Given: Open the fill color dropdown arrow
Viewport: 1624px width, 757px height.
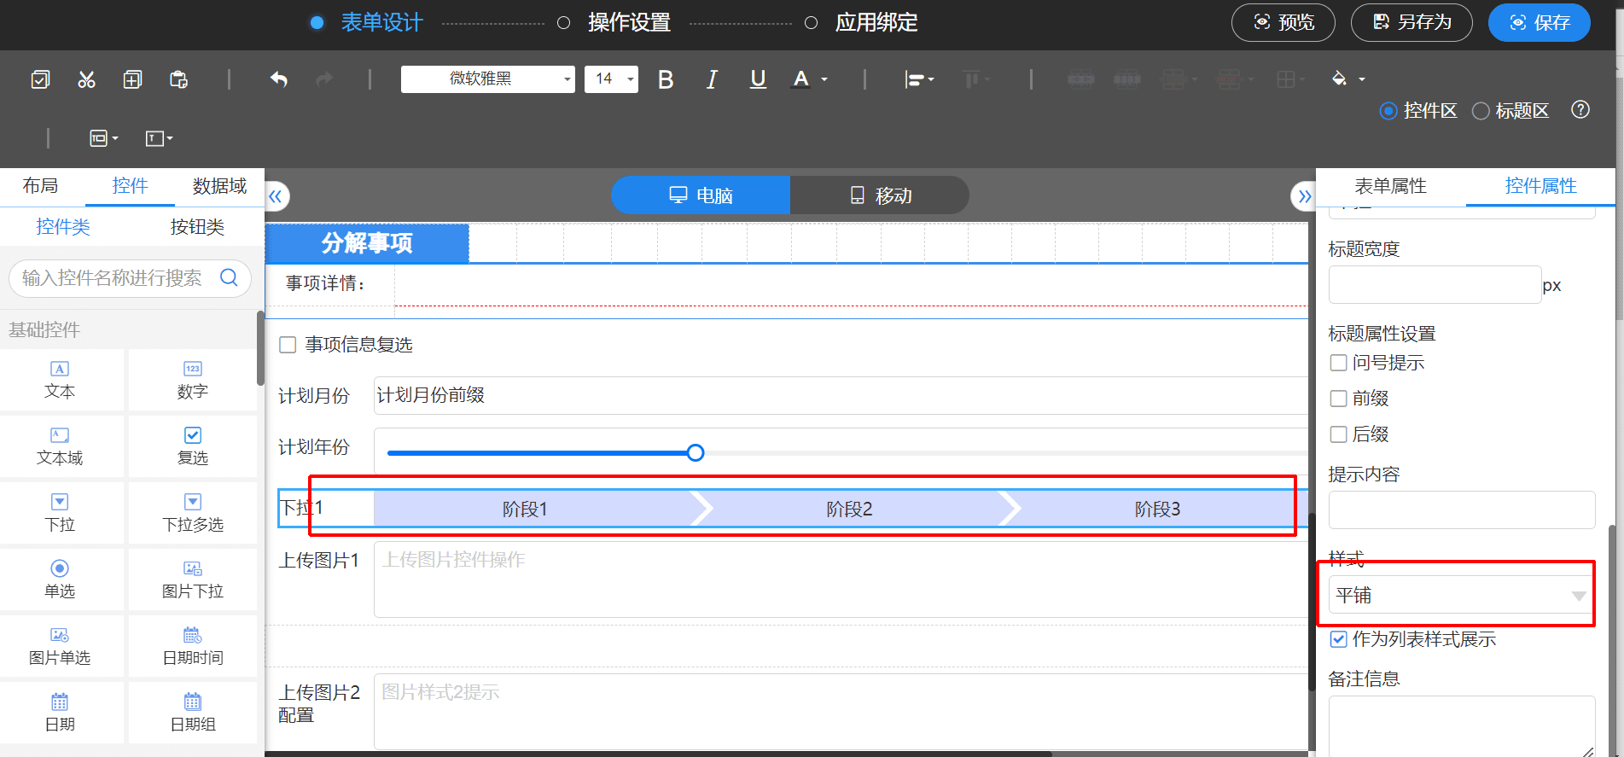Looking at the screenshot, I should tap(1362, 79).
